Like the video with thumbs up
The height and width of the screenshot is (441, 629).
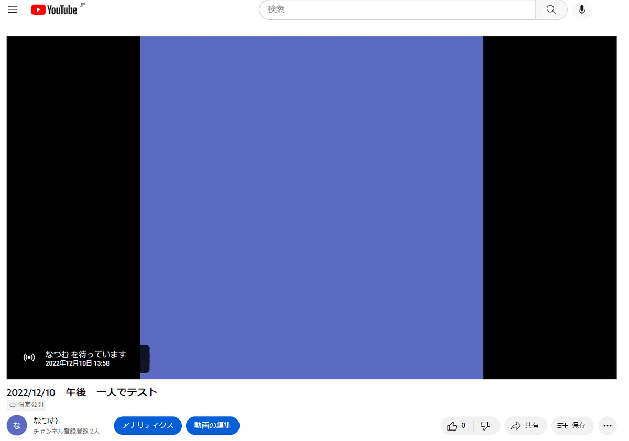[x=457, y=426]
